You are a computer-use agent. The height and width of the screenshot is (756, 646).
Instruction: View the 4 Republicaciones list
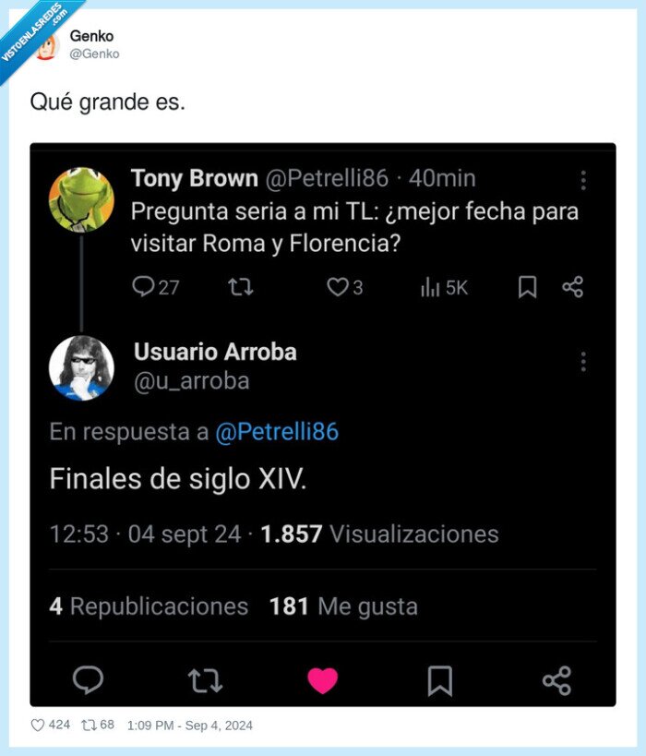tap(149, 606)
